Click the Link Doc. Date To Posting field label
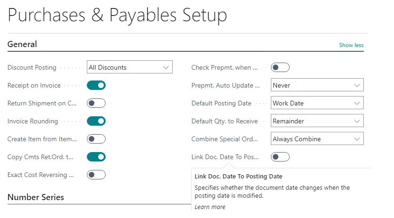This screenshot has height=218, width=394. click(225, 157)
